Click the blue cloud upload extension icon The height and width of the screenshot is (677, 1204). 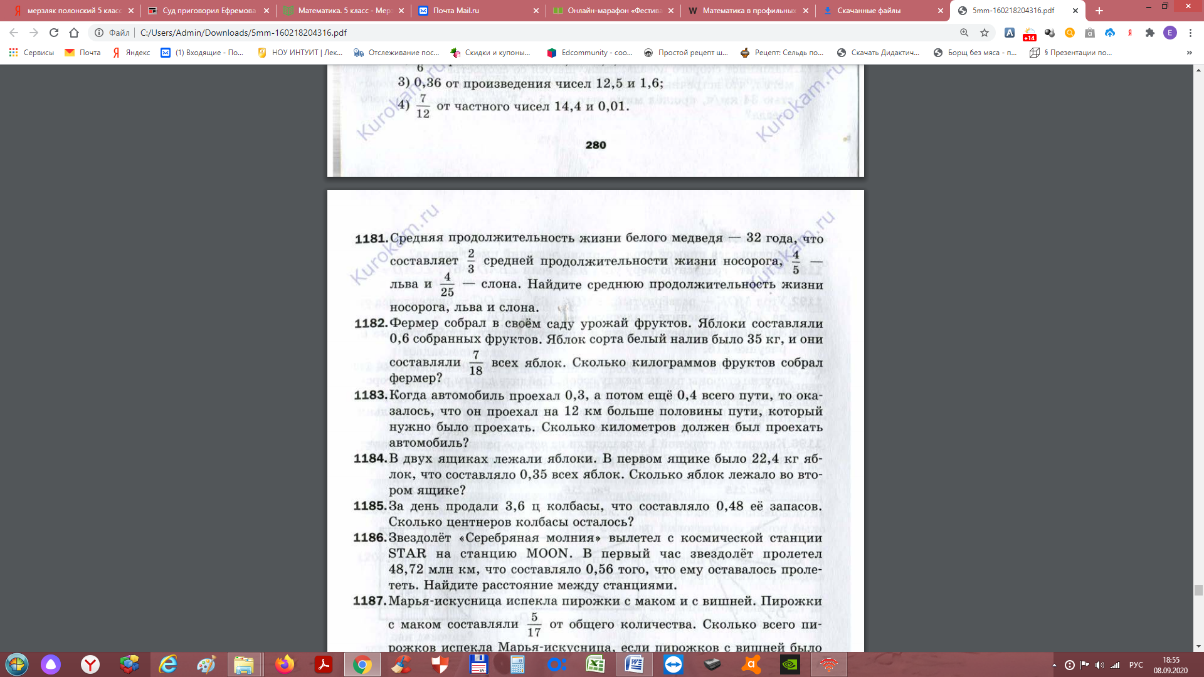[x=1109, y=33]
